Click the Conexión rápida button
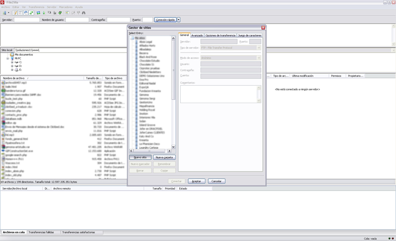The width and height of the screenshot is (396, 241). pyautogui.click(x=165, y=20)
